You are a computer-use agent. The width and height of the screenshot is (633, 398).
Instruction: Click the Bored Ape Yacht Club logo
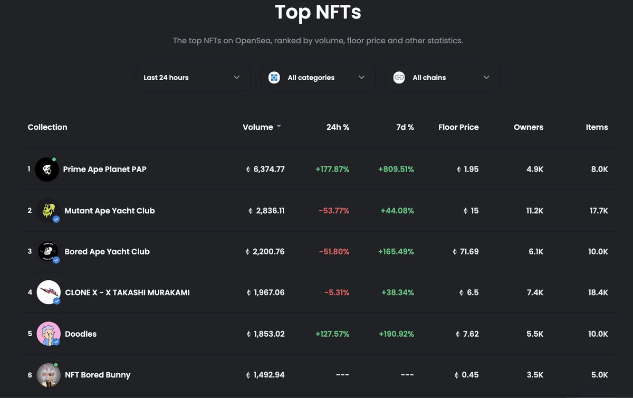47,251
